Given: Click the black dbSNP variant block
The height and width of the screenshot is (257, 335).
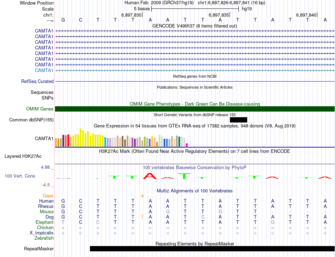Looking at the screenshot, I should point(238,120).
